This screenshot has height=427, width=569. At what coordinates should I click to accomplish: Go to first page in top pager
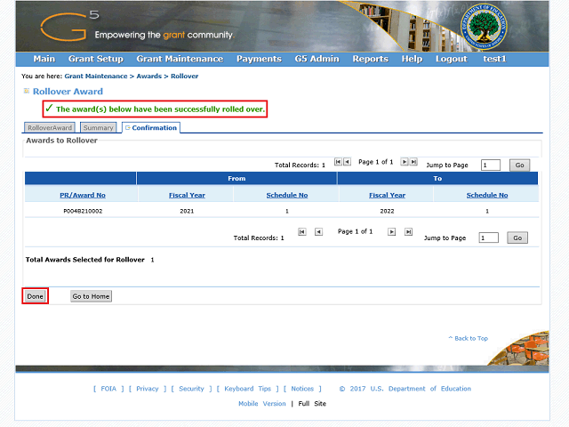[x=338, y=162]
